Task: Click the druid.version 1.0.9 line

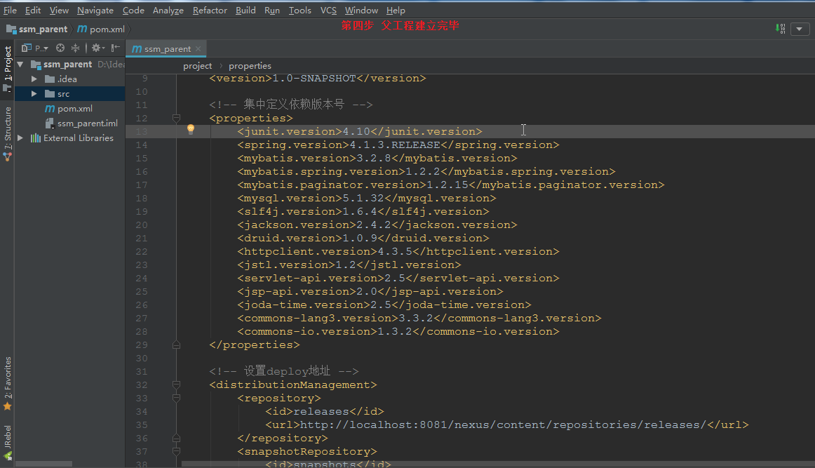Action: [363, 238]
